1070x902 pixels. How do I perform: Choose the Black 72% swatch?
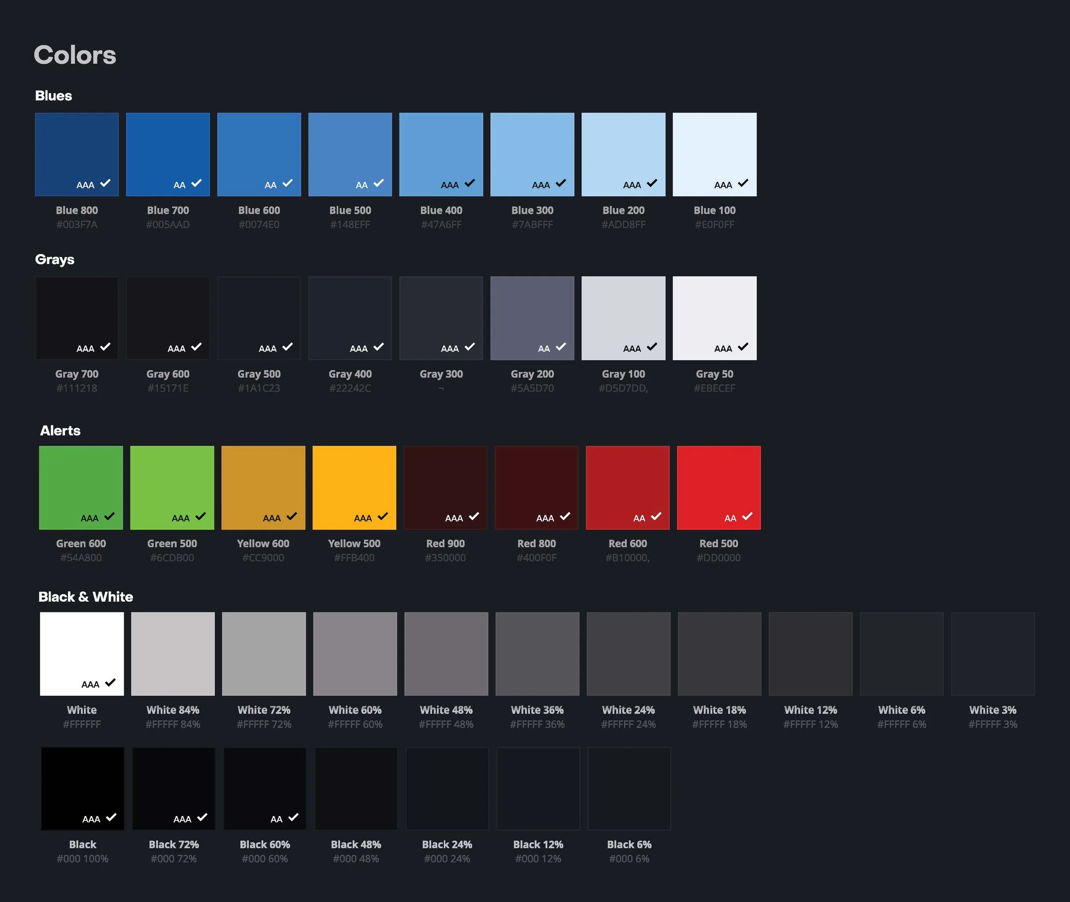point(174,788)
